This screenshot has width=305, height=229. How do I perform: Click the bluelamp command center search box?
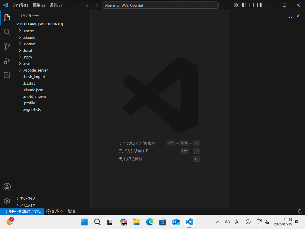[160, 5]
